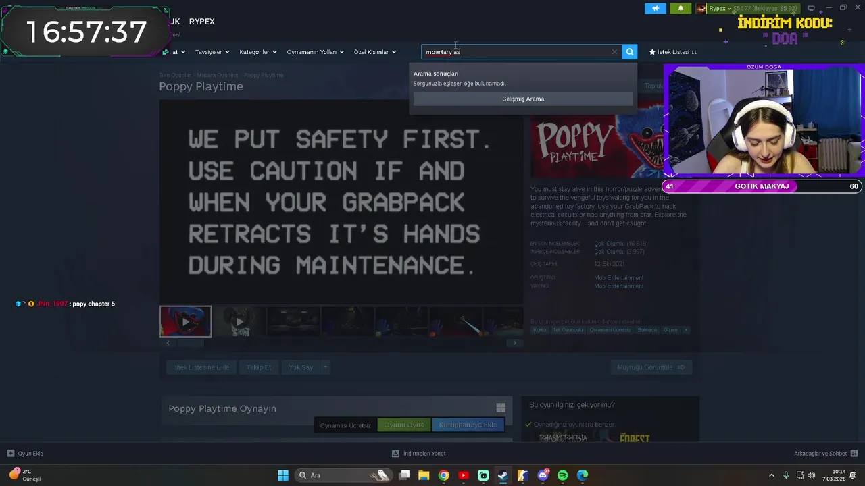Click the taskbar Ara search box
865x486 pixels.
click(344, 475)
